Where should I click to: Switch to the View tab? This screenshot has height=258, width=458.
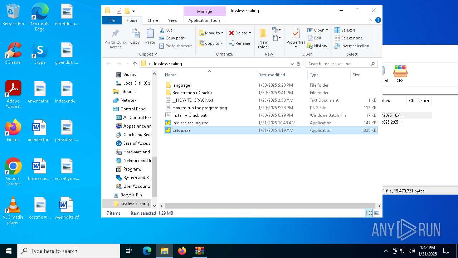tap(173, 20)
